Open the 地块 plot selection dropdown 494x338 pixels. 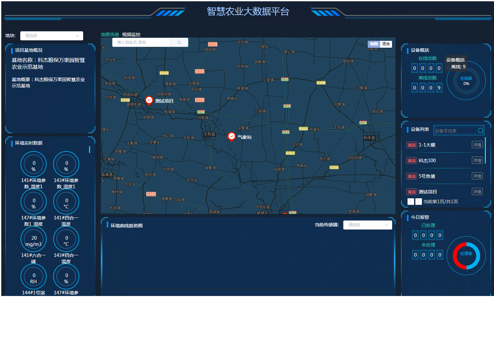(52, 36)
